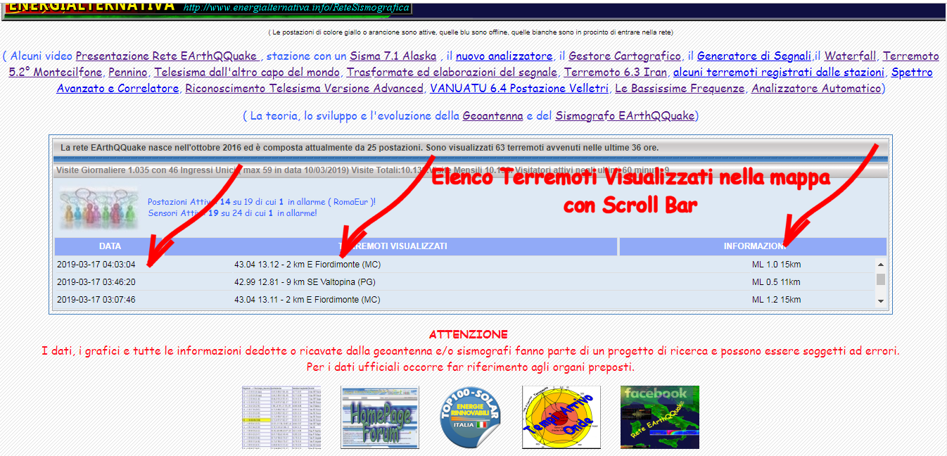The height and width of the screenshot is (456, 947).
Task: Click the 25 postazioni network description banner
Action: coord(470,148)
